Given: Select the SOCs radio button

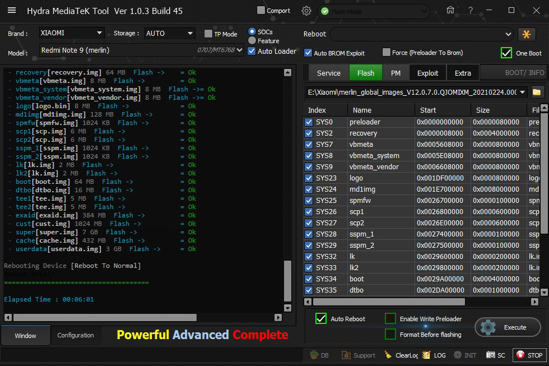Looking at the screenshot, I should click(x=252, y=31).
